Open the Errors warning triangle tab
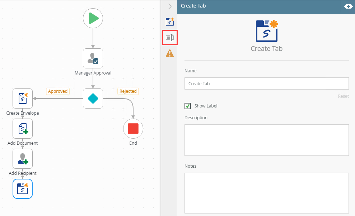 [x=170, y=54]
